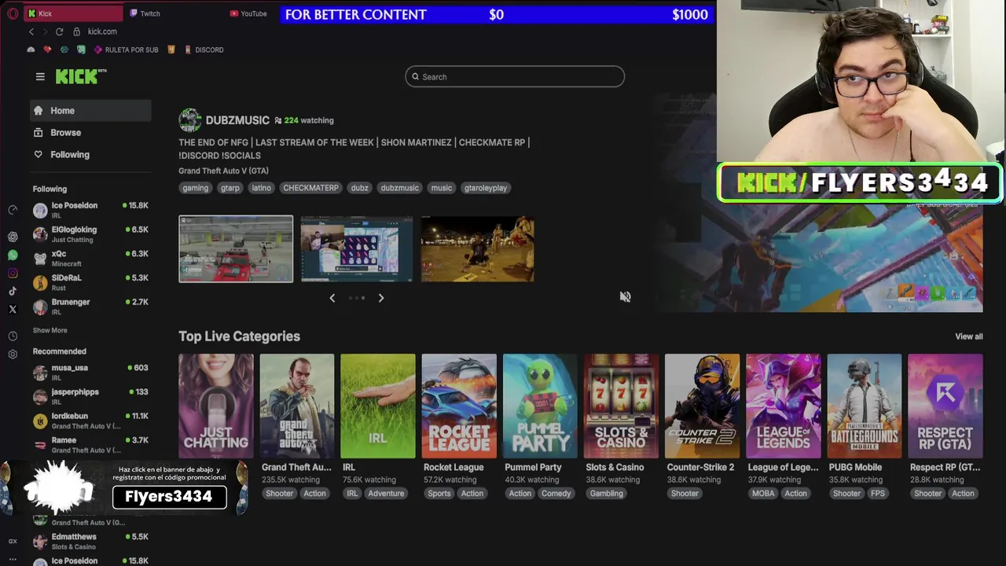Open the DISCORD bookmark
The image size is (1006, 566).
pos(204,50)
